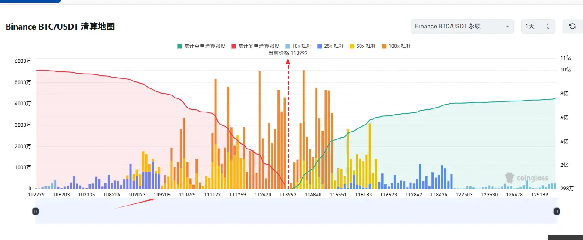The height and width of the screenshot is (240, 583).
Task: Click x-axis label 108204
Action: click(x=112, y=195)
